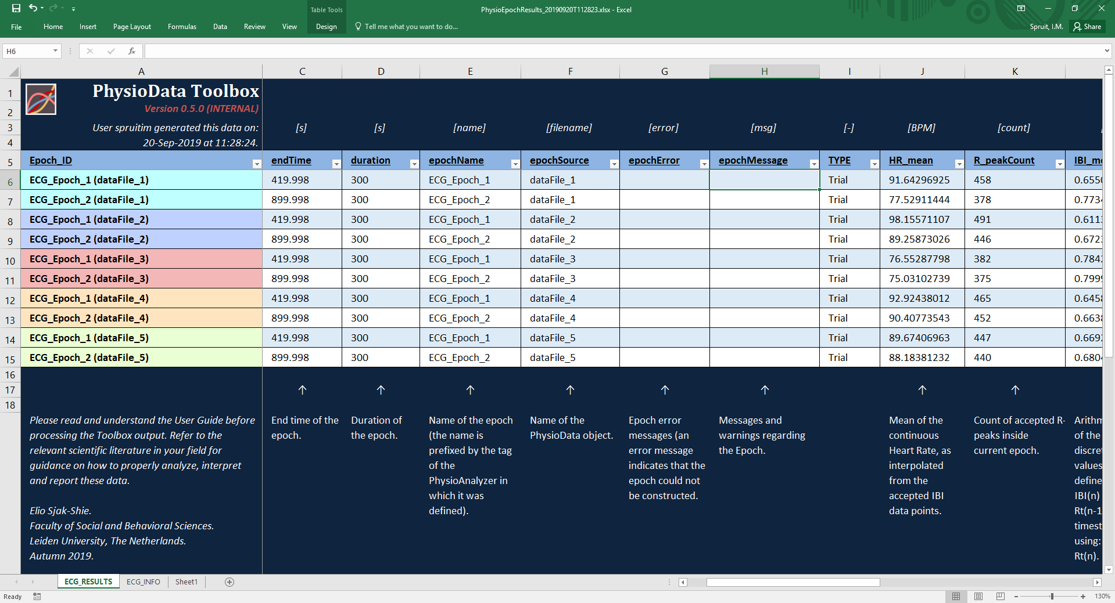This screenshot has height=603, width=1115.
Task: Open the File menu tab
Action: tap(16, 27)
